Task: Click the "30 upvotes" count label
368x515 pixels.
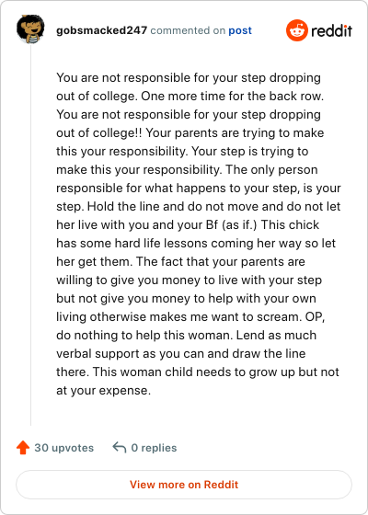Action: click(x=64, y=448)
